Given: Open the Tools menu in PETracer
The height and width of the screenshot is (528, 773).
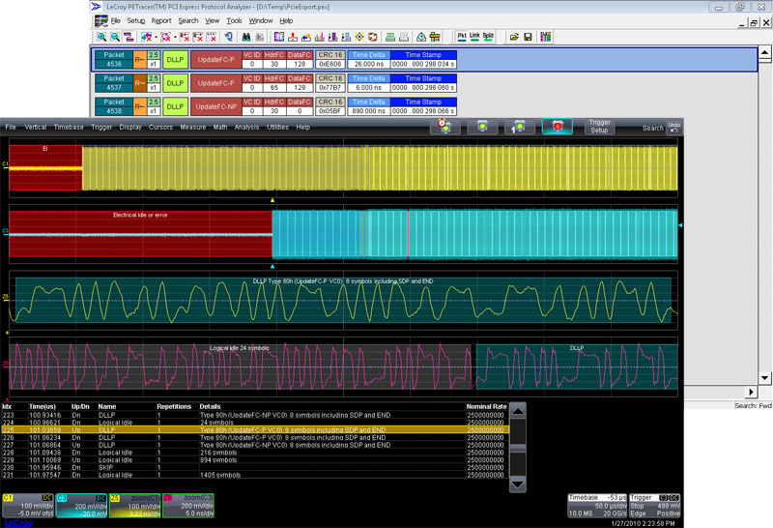Looking at the screenshot, I should 234,20.
